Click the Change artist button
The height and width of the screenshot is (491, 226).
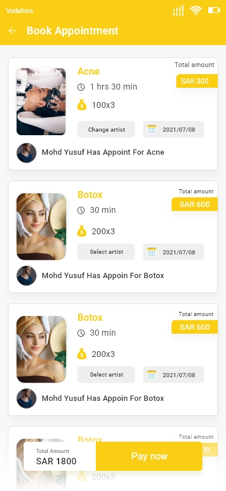[x=106, y=129]
